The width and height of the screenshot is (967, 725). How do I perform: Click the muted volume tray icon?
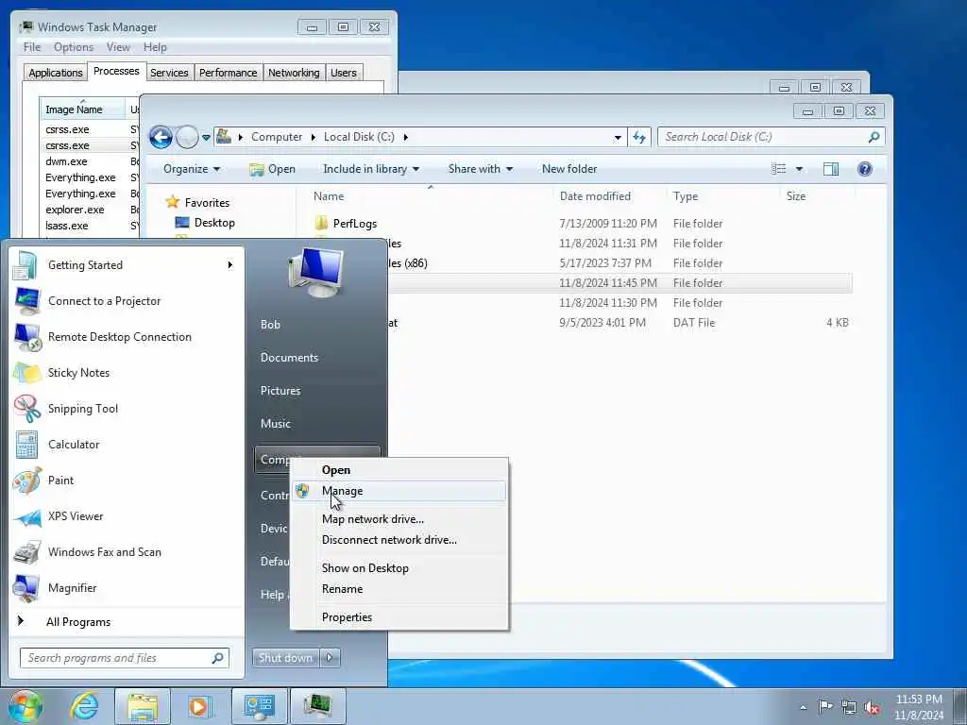(872, 707)
